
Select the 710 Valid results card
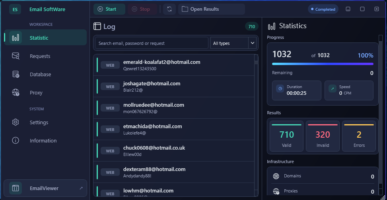(x=286, y=136)
